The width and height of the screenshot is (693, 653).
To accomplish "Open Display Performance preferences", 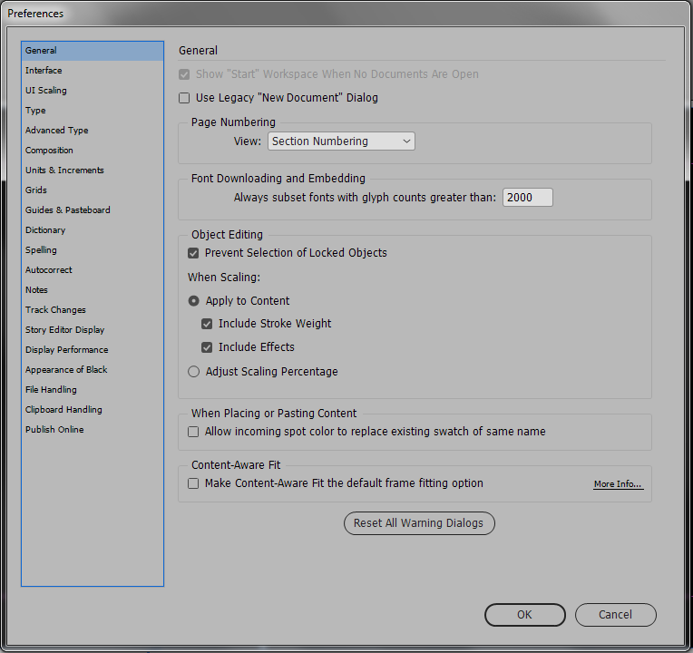I will pyautogui.click(x=93, y=349).
